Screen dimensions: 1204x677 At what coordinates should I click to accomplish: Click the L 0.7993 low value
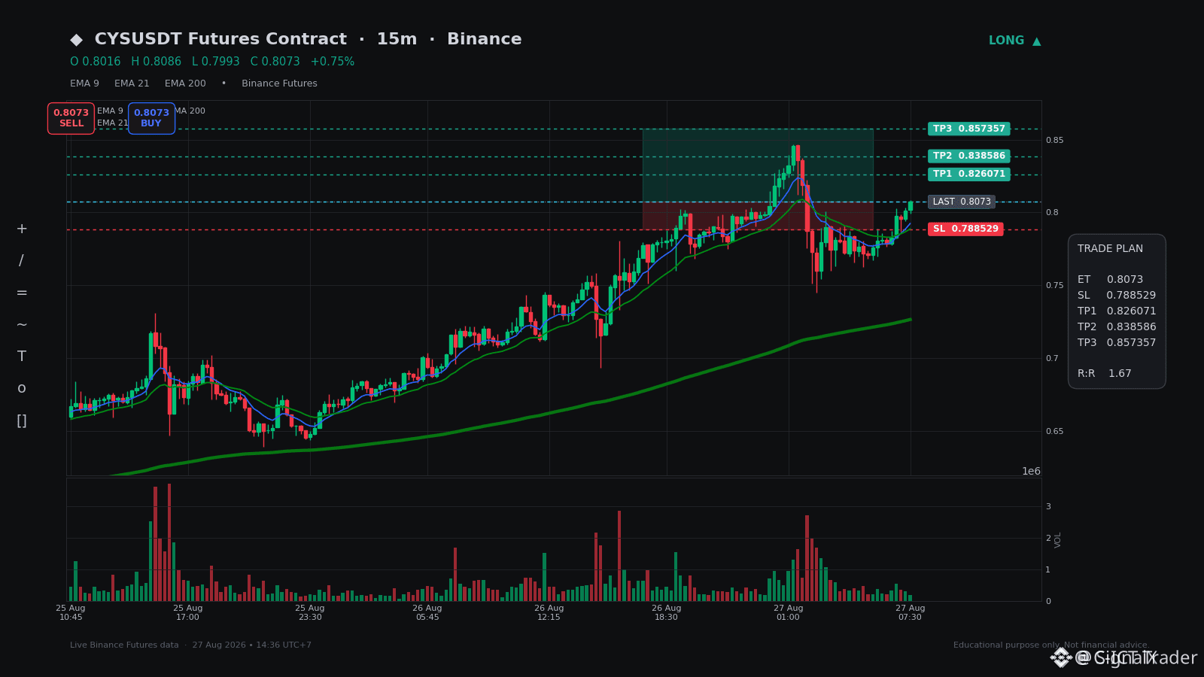[215, 62]
